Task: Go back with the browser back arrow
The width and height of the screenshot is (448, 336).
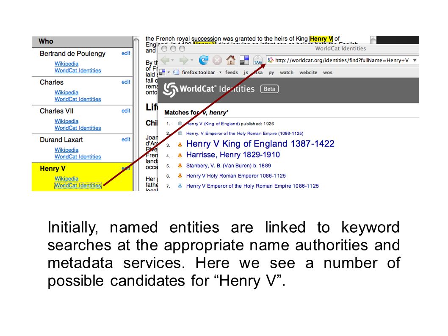Action: [x=166, y=60]
